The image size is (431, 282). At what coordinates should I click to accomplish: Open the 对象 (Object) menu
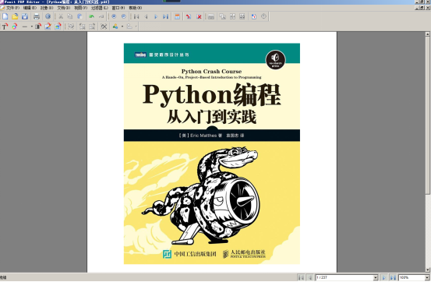click(x=47, y=8)
